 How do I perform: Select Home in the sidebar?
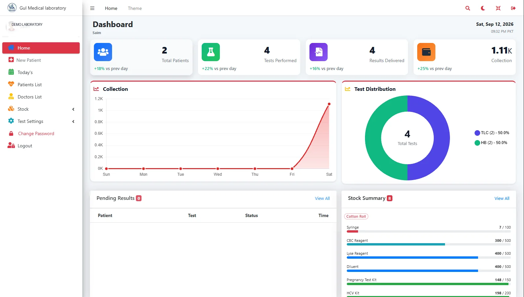point(41,48)
